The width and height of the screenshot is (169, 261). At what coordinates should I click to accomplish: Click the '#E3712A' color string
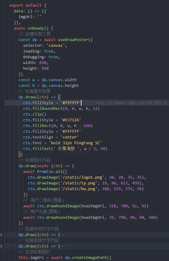point(71,120)
